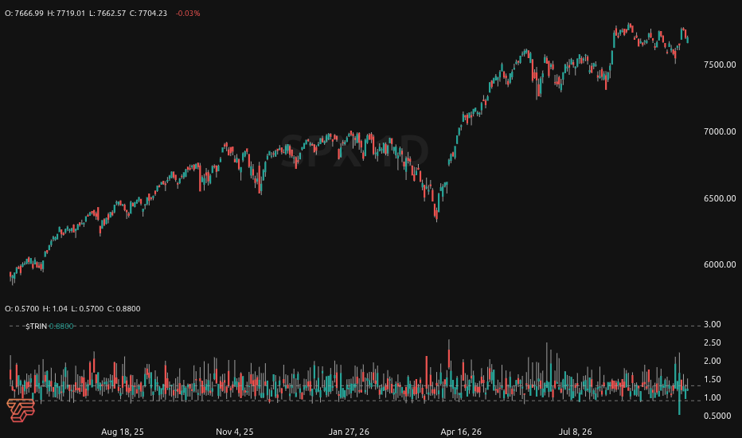Click the $TRIN indicator label
Screen dimensions: 742x438
pos(36,327)
